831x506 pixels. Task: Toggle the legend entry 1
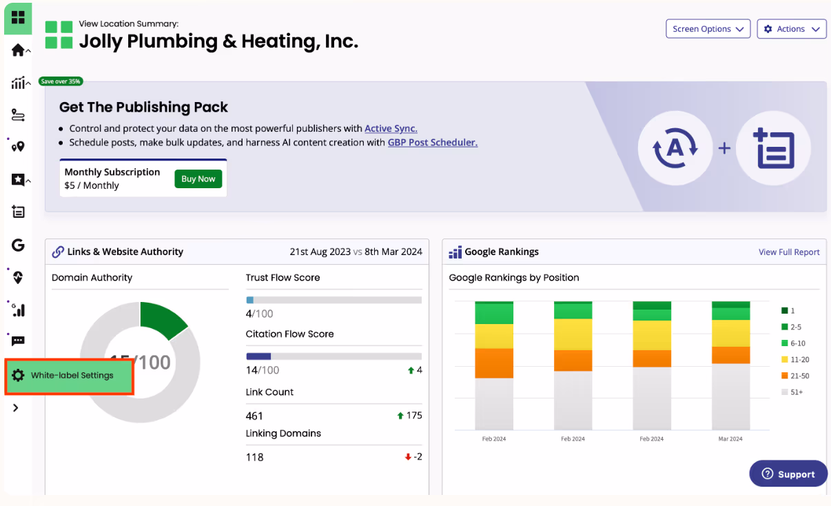coord(788,311)
